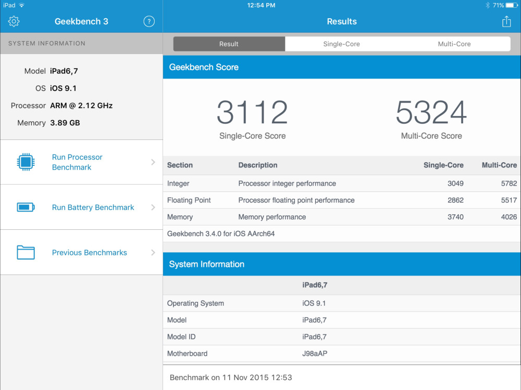Image resolution: width=521 pixels, height=390 pixels.
Task: Tap the share icon to export results
Action: pyautogui.click(x=506, y=21)
